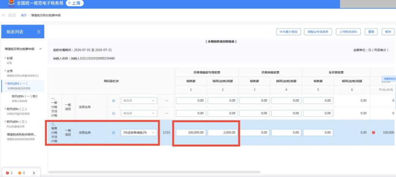
Task: Click the horizontal scrollbar below the table
Action: point(154,172)
